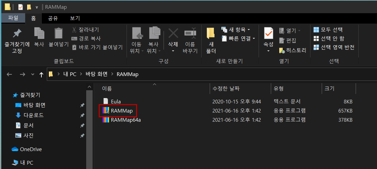Open New item (새 항목) dropdown
Viewport: 377px width, 169px height.
click(235, 30)
